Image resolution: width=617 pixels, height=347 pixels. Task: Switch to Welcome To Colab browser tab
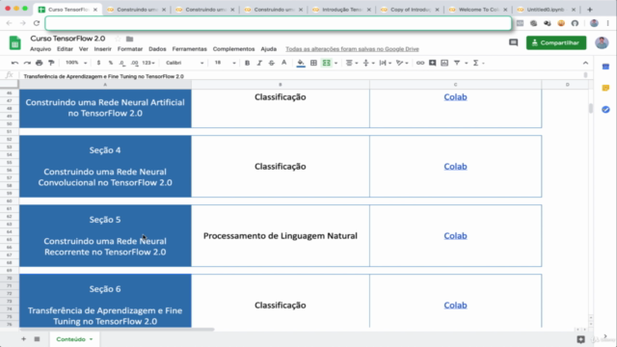478,10
